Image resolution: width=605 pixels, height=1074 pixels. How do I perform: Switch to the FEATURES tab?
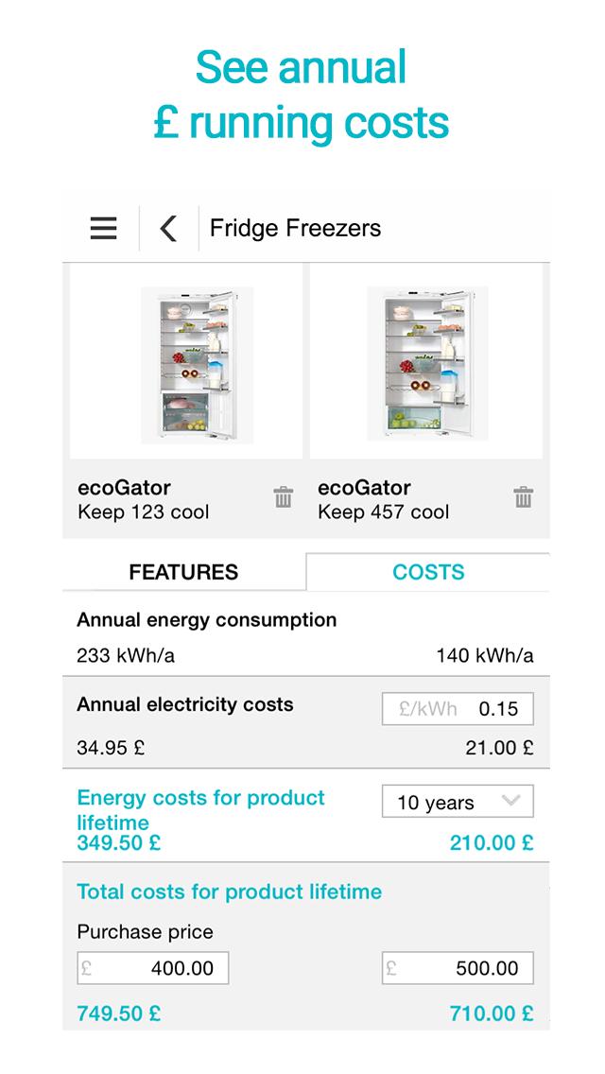pyautogui.click(x=183, y=572)
